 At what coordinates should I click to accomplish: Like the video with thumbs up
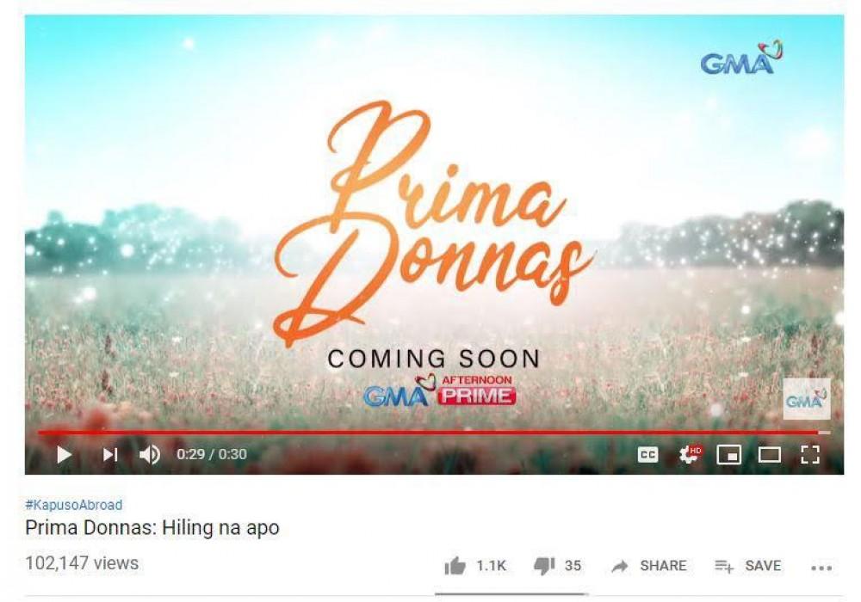pos(455,566)
